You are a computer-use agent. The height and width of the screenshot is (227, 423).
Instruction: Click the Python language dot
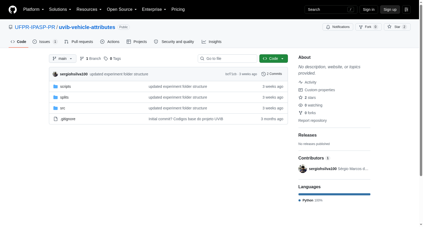point(300,200)
